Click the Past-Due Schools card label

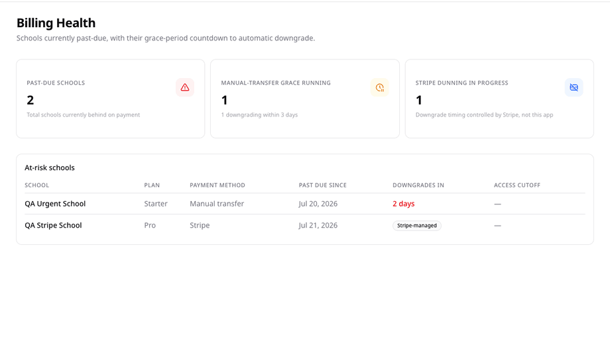click(x=56, y=83)
